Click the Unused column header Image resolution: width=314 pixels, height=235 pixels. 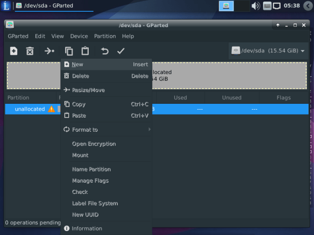[x=232, y=97]
